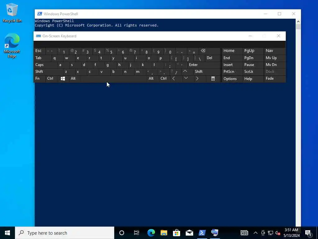Toggle the right Alt key
Image resolution: width=318 pixels, height=239 pixels.
(152, 79)
